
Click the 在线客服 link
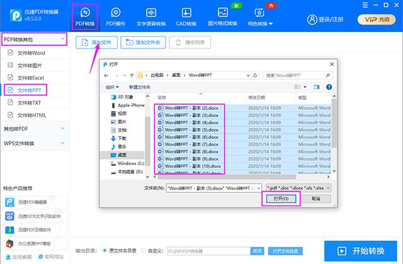(x=19, y=257)
